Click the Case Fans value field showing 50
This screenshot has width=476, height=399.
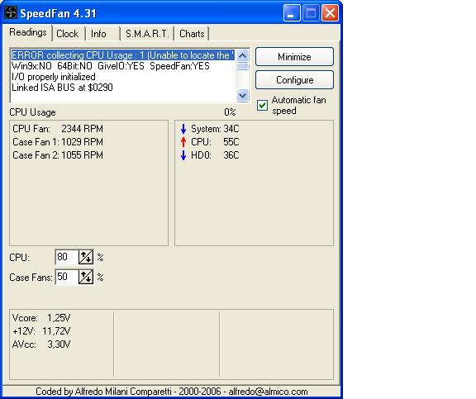67,277
